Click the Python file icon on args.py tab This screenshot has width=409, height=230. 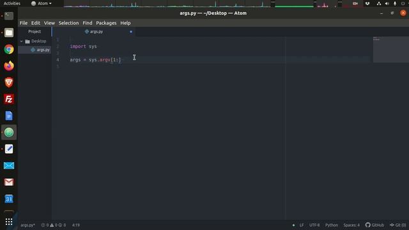tap(87, 31)
